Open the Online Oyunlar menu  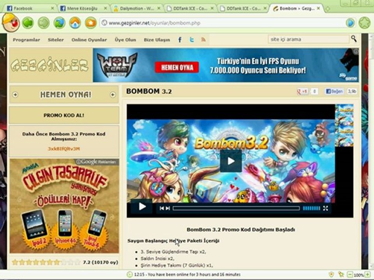(89, 40)
